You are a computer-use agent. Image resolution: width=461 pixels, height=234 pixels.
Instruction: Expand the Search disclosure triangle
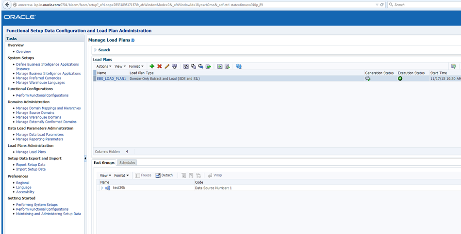click(x=96, y=50)
